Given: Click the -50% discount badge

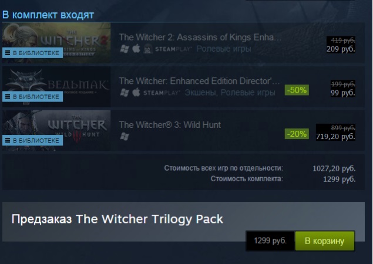Looking at the screenshot, I should coord(297,90).
